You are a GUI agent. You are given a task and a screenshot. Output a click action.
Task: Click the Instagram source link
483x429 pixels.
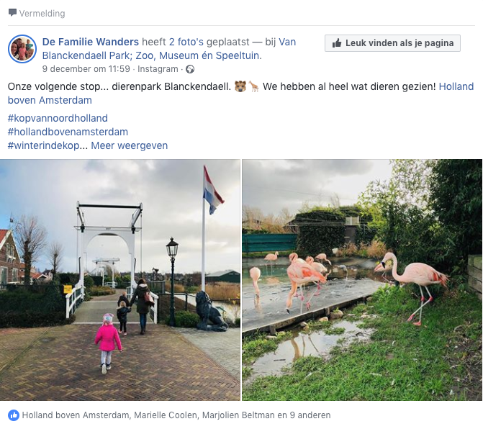pyautogui.click(x=158, y=69)
